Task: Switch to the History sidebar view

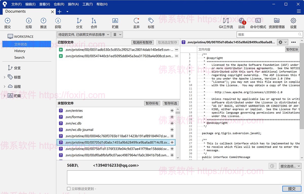Action: click(20, 51)
